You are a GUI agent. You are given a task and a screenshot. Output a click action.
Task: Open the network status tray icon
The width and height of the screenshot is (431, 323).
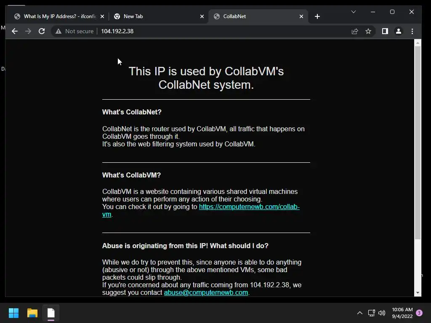point(371,313)
